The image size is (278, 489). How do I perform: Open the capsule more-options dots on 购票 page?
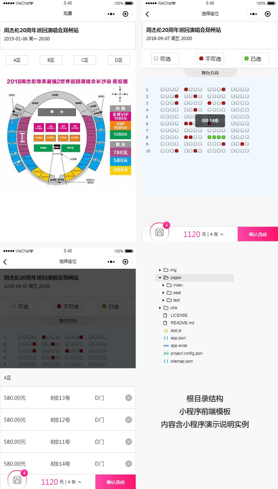[111, 14]
